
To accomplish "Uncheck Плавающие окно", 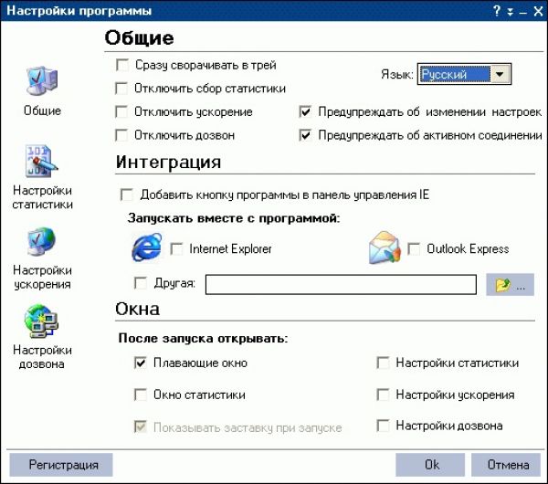I will (x=141, y=363).
